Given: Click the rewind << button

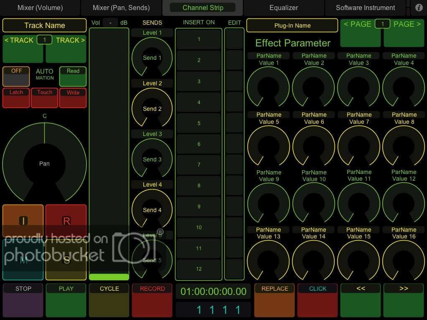Looking at the screenshot, I should click(361, 300).
